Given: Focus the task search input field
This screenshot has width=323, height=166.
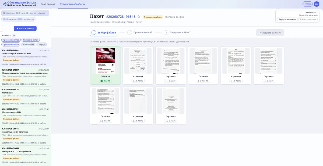Looking at the screenshot, I should (x=25, y=13).
